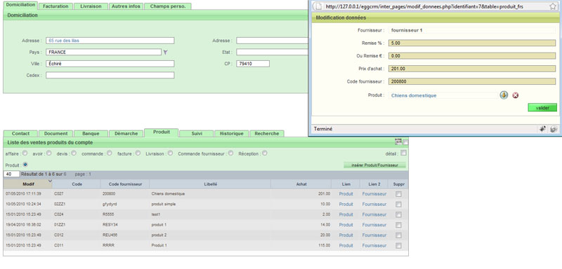This screenshot has width=562, height=269.
Task: Click the valider button
Action: pos(542,107)
